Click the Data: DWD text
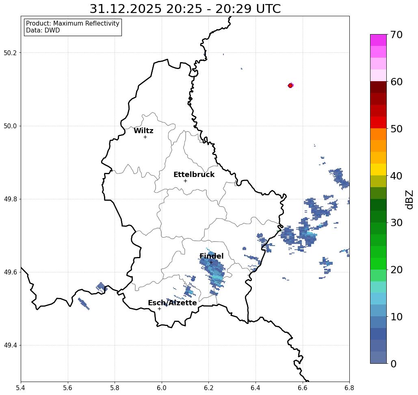The width and height of the screenshot is (418, 395). click(43, 30)
